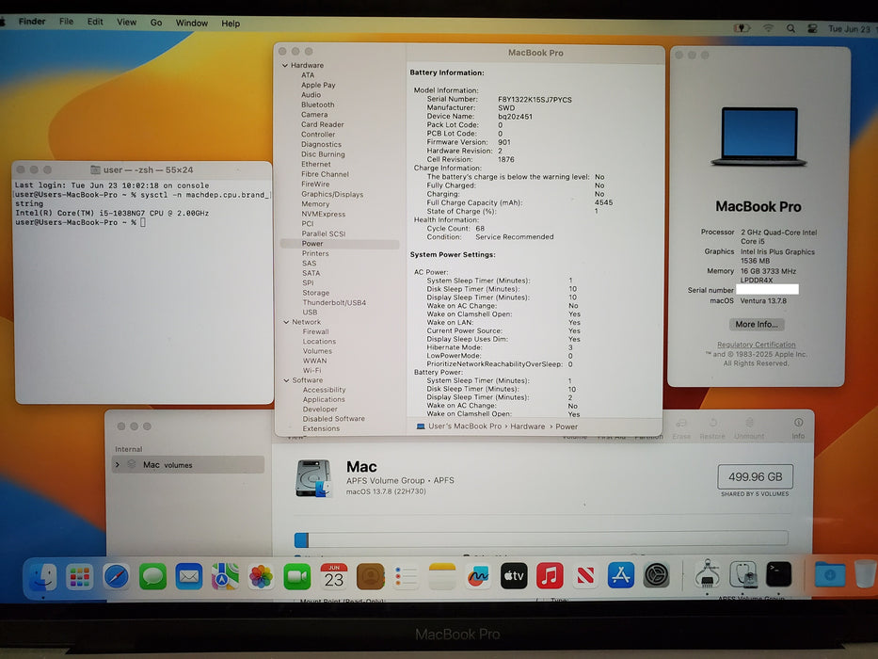Open System Information in the Dock
Image resolution: width=878 pixels, height=659 pixels.
tap(708, 575)
